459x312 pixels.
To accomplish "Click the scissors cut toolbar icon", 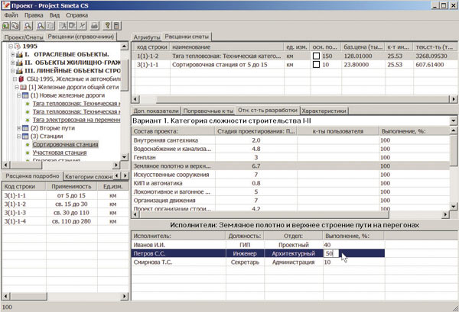I will [83, 26].
